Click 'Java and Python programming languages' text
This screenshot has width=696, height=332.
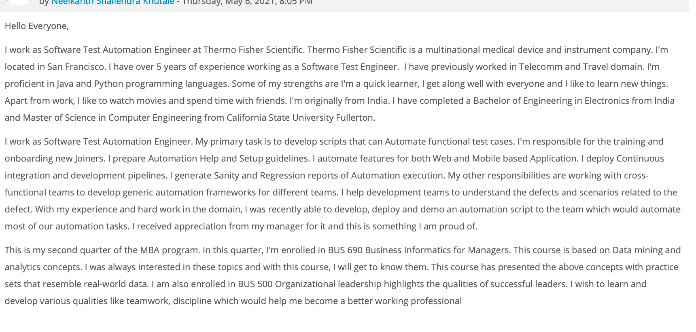tap(143, 84)
